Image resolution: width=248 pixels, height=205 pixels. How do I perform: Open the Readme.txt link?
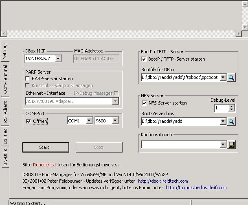(45, 165)
